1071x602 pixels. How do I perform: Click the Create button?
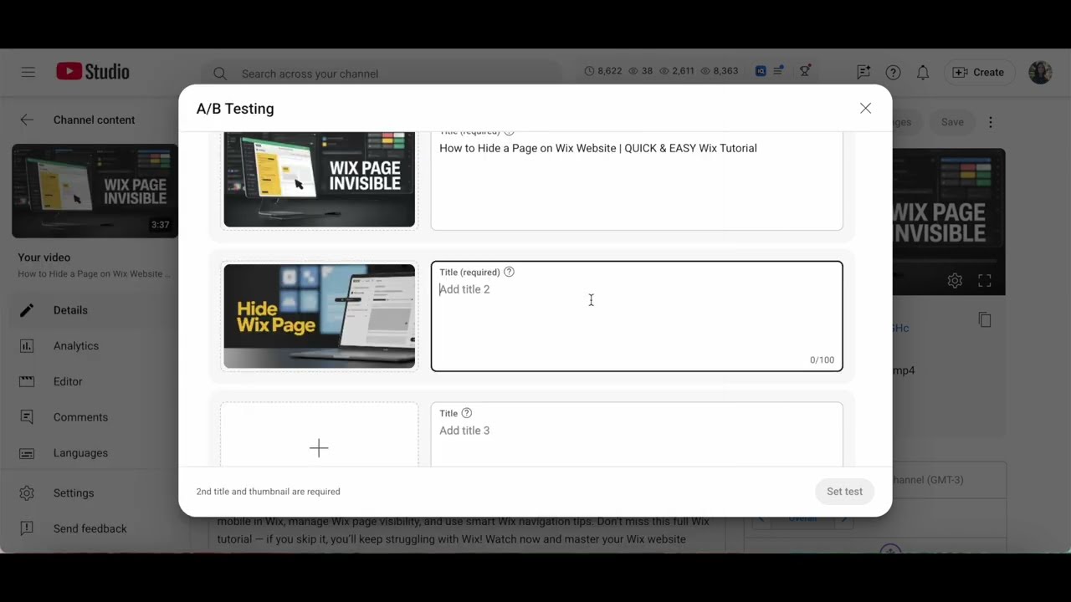point(978,73)
